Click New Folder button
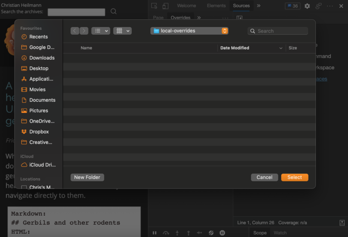 pos(87,177)
